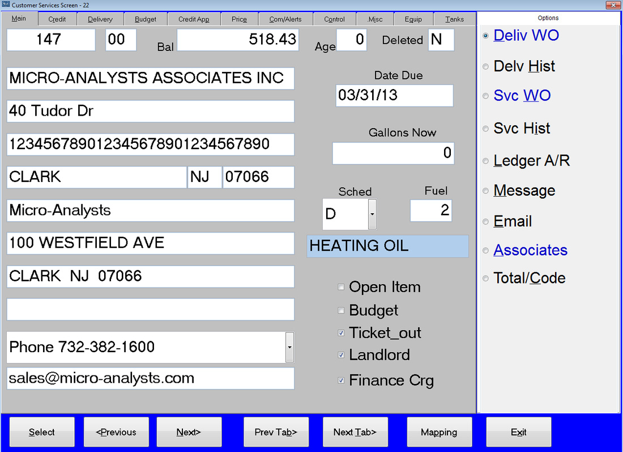The width and height of the screenshot is (623, 452).
Task: Open the Sched dropdown arrow
Action: [372, 214]
